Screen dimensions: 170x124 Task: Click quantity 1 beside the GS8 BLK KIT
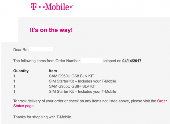pyautogui.click(x=14, y=76)
